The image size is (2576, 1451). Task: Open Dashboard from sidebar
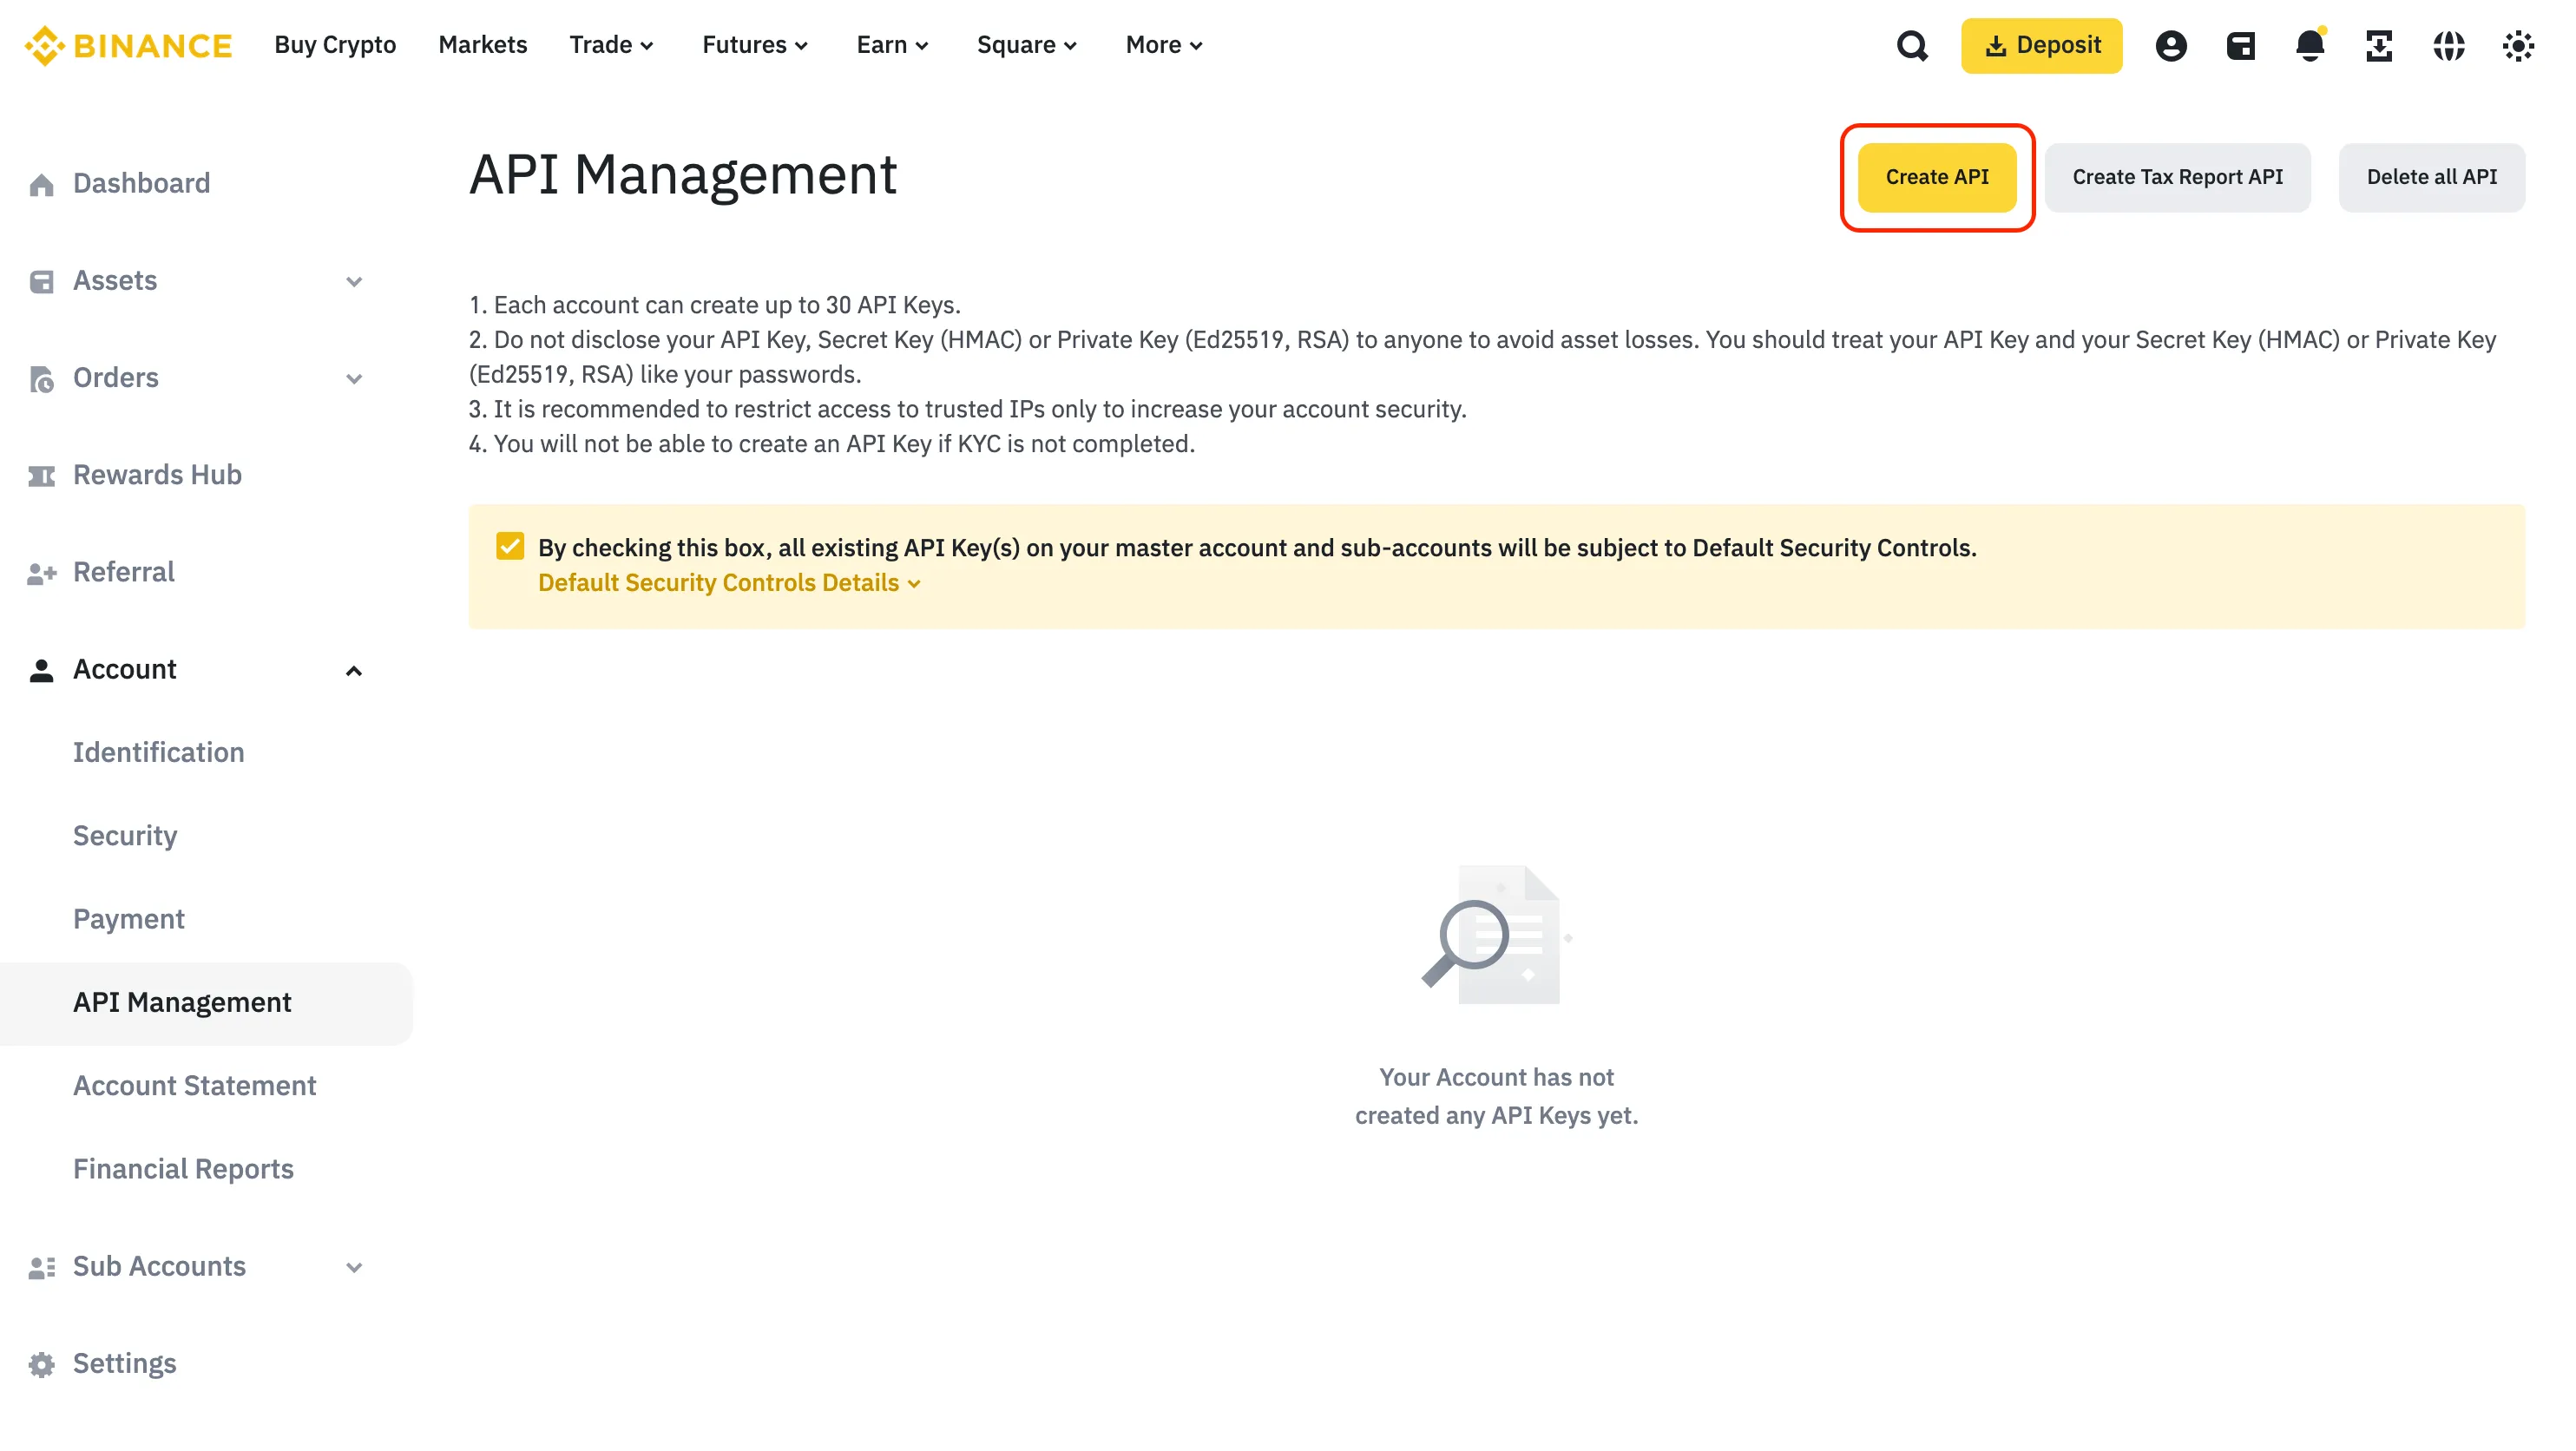click(x=141, y=183)
